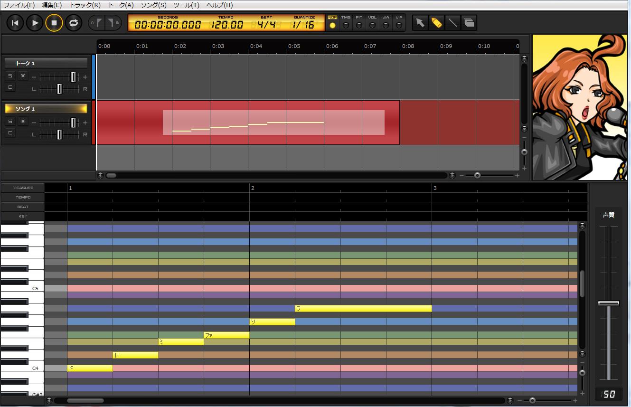Open the ソング(S) menu
Screen dimensions: 631x407
click(153, 5)
